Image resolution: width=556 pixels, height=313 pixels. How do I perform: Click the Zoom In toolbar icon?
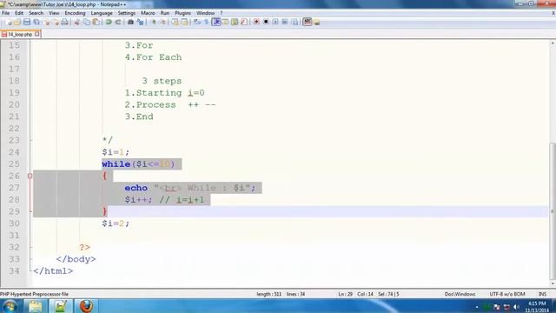(154, 22)
